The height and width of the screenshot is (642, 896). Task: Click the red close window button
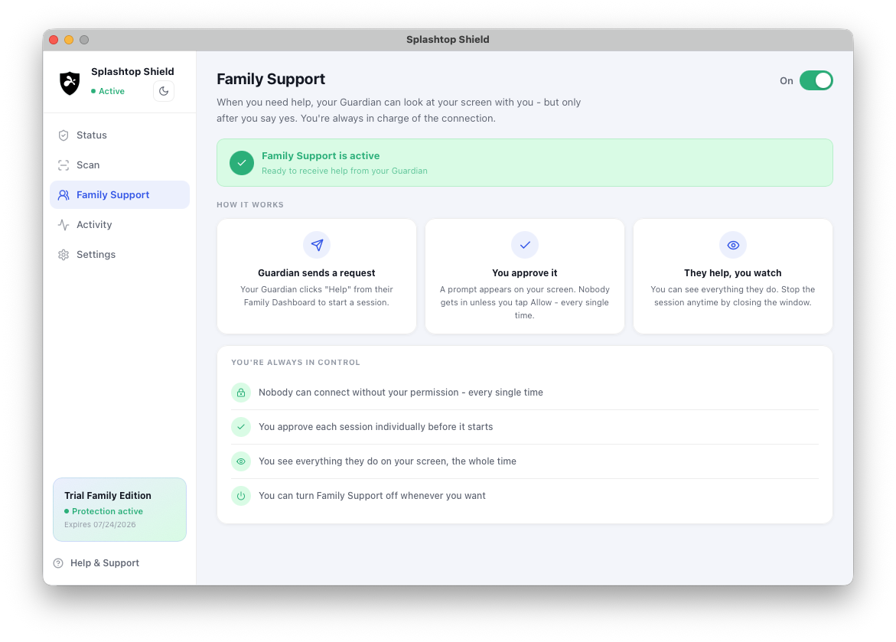pos(54,40)
